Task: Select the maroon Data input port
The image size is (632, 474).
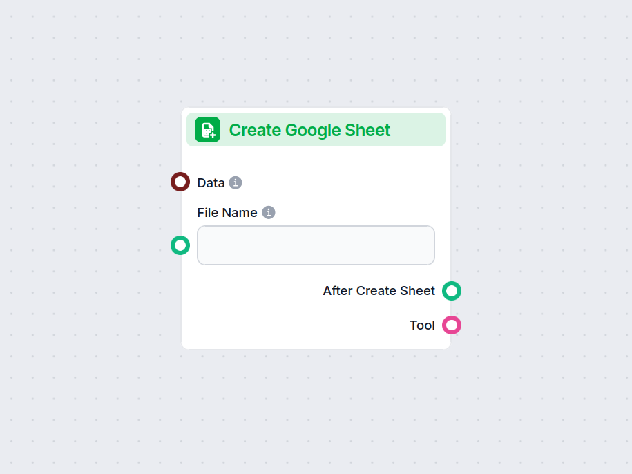Action: point(180,182)
